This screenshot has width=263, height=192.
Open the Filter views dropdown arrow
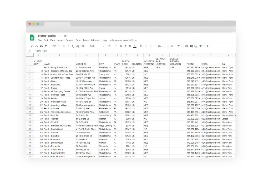pyautogui.click(x=204, y=46)
